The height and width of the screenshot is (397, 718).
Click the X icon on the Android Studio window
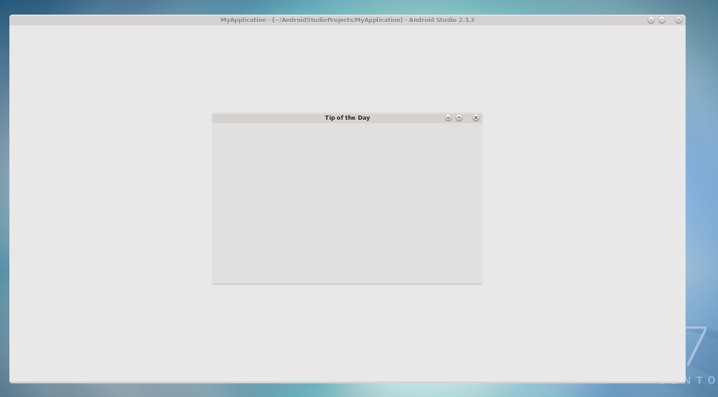pyautogui.click(x=679, y=20)
